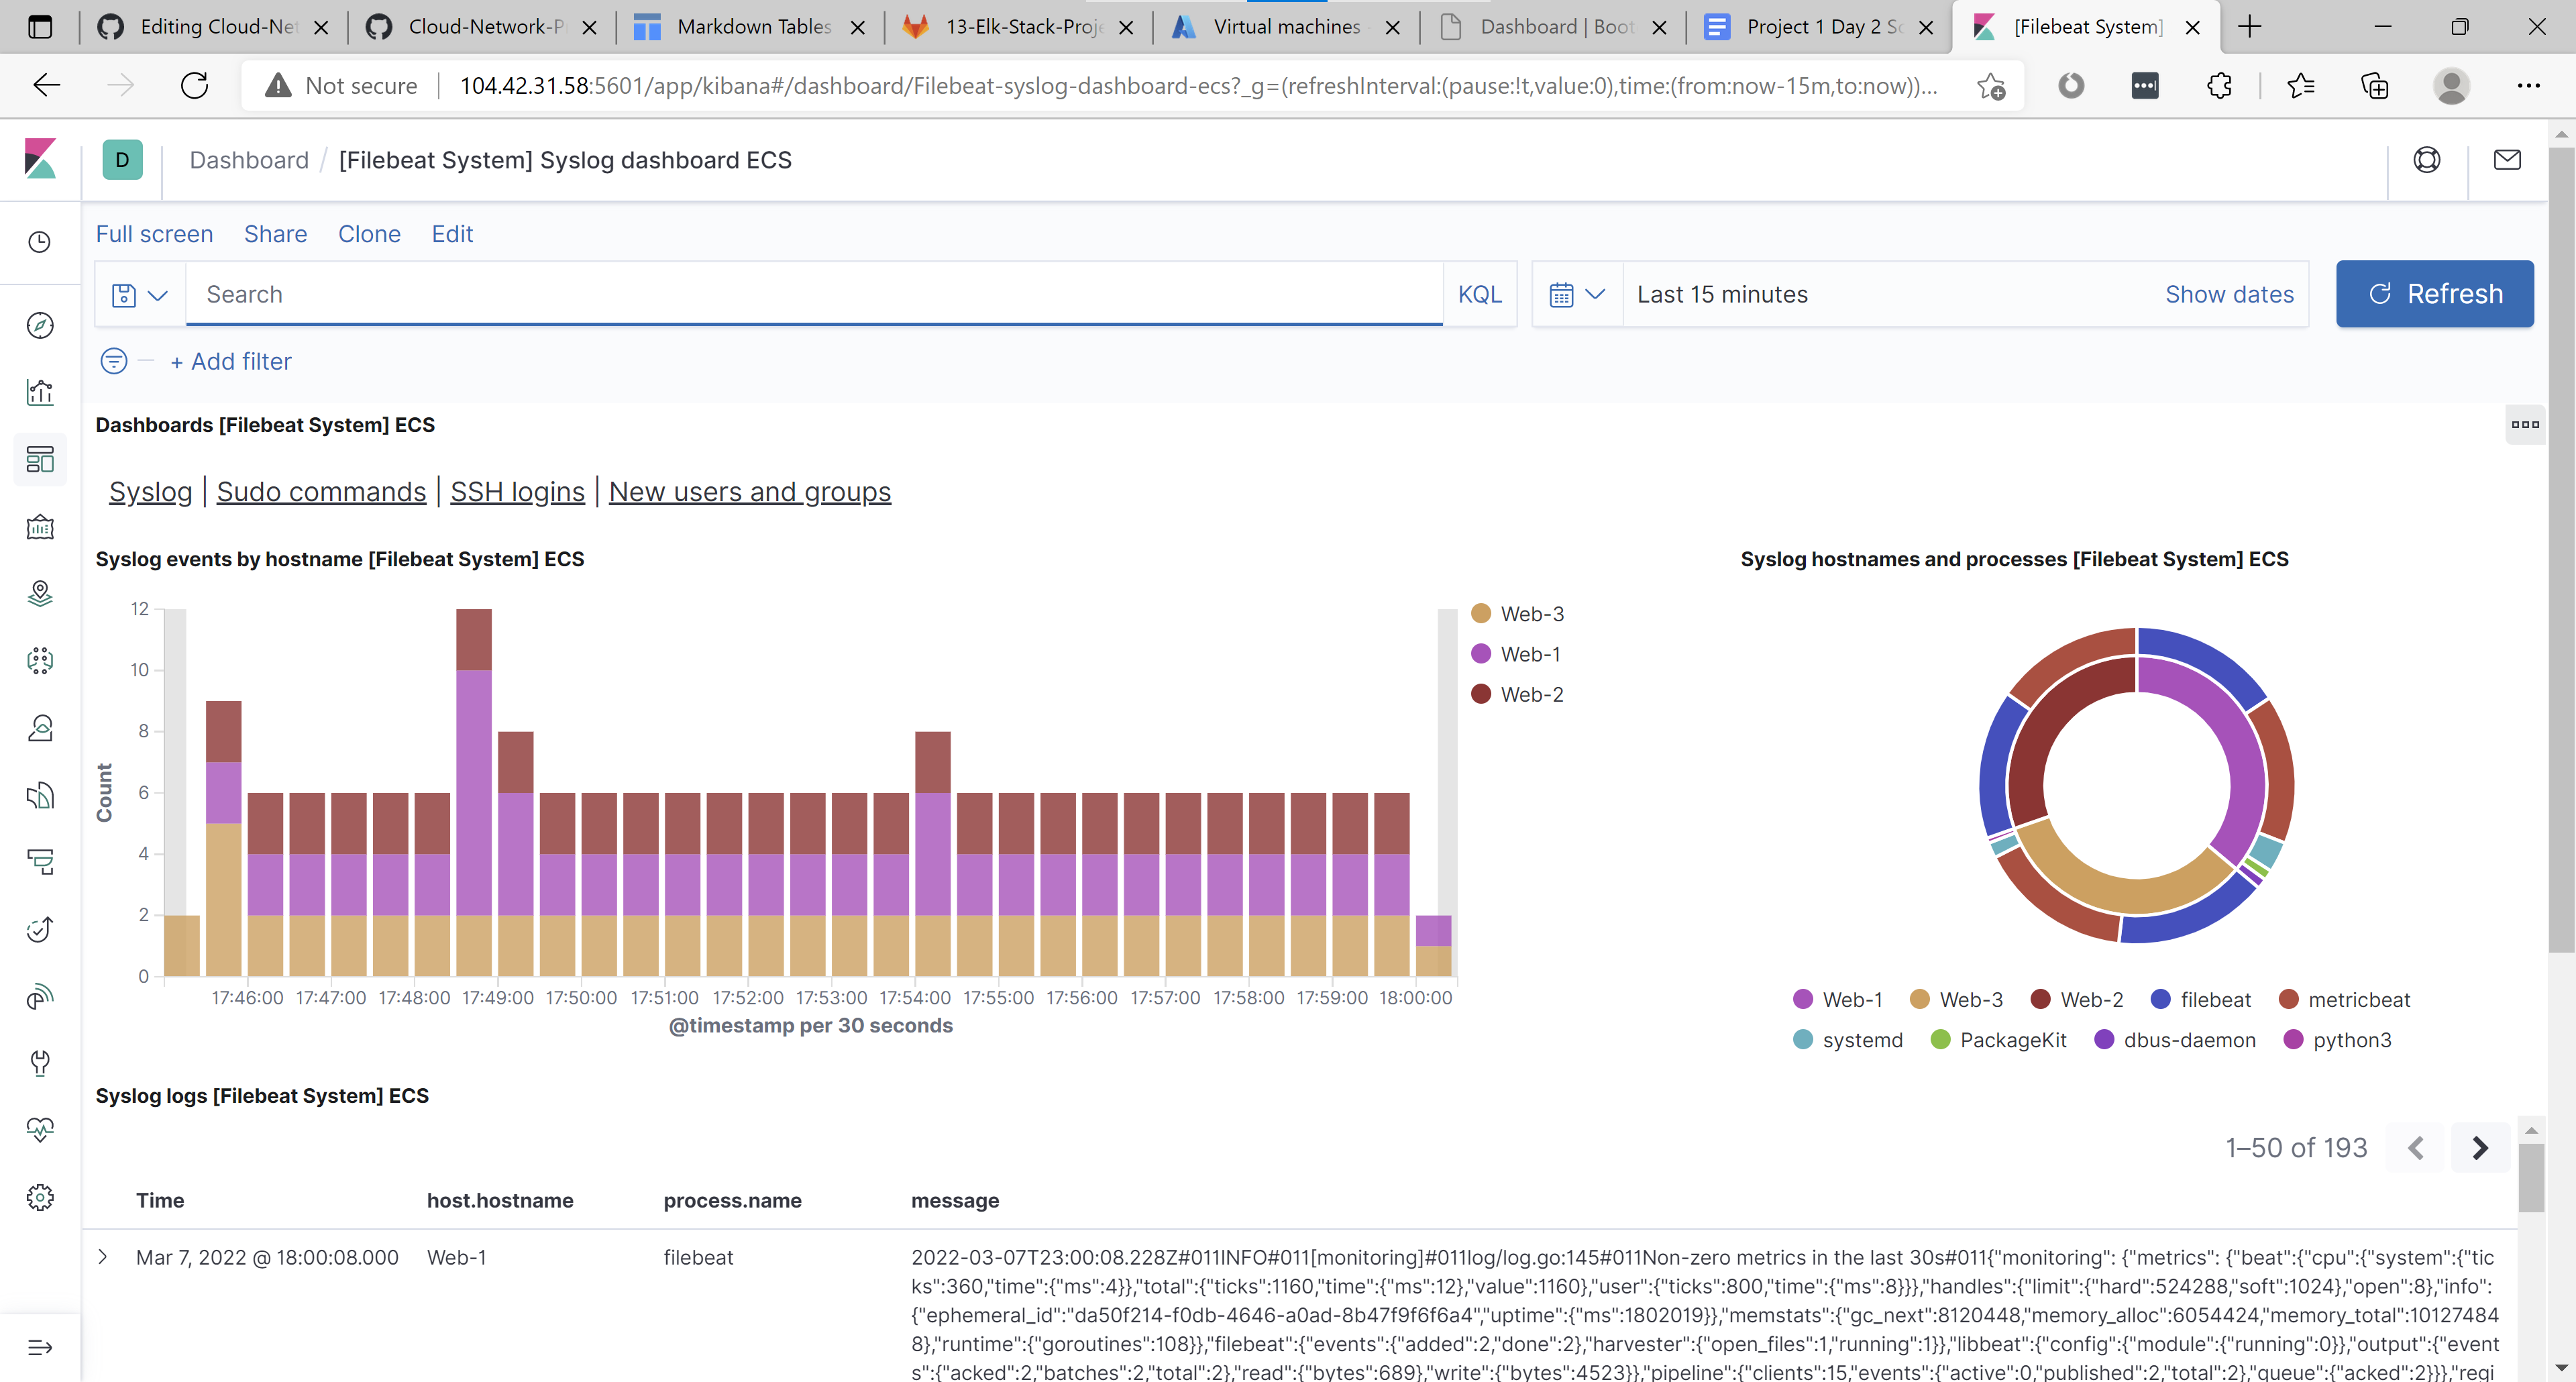Expand the Kibana side navigation

click(x=40, y=1347)
